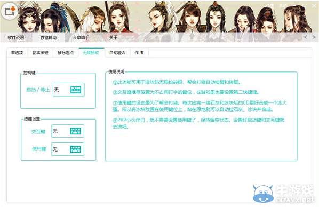Click the 使用键 label
The width and height of the screenshot is (319, 207).
(39, 149)
